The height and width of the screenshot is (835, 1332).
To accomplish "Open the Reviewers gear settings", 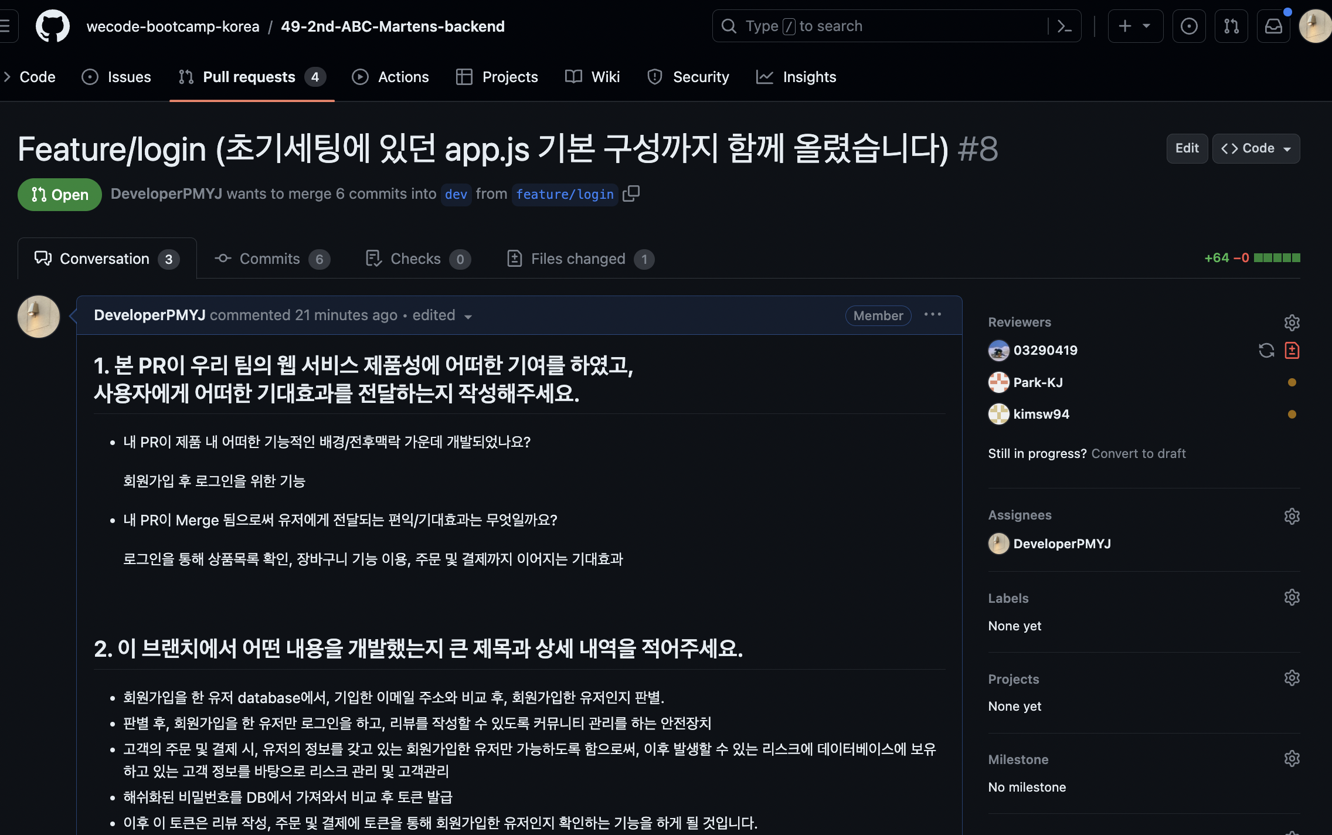I will tap(1292, 323).
